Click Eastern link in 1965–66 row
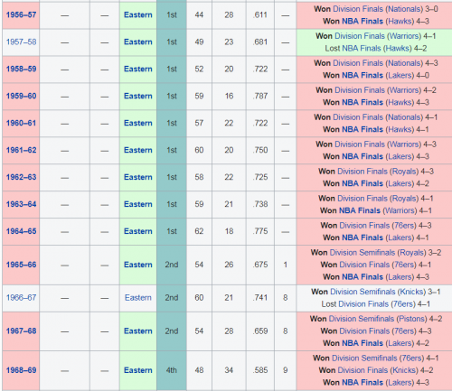The height and width of the screenshot is (391, 452). (138, 265)
